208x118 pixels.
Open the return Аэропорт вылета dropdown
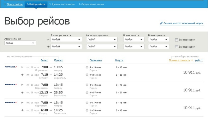click(66, 46)
